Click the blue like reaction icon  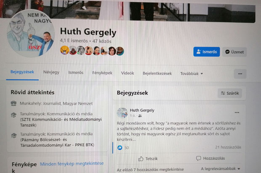[x=120, y=148]
